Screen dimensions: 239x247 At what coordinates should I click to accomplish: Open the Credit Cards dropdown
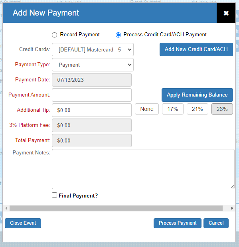click(x=93, y=49)
